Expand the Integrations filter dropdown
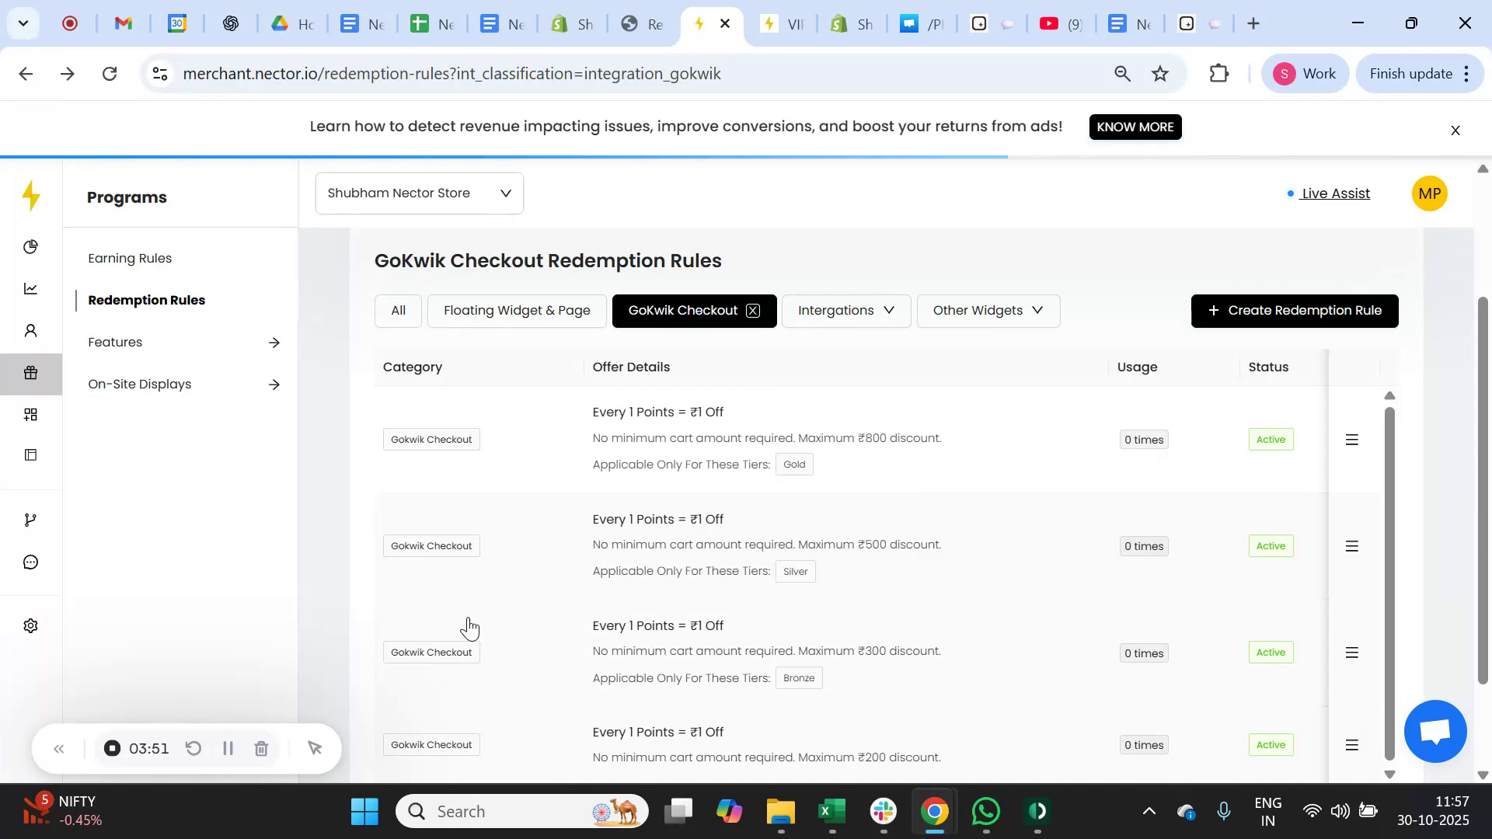The height and width of the screenshot is (839, 1492). pos(845,310)
